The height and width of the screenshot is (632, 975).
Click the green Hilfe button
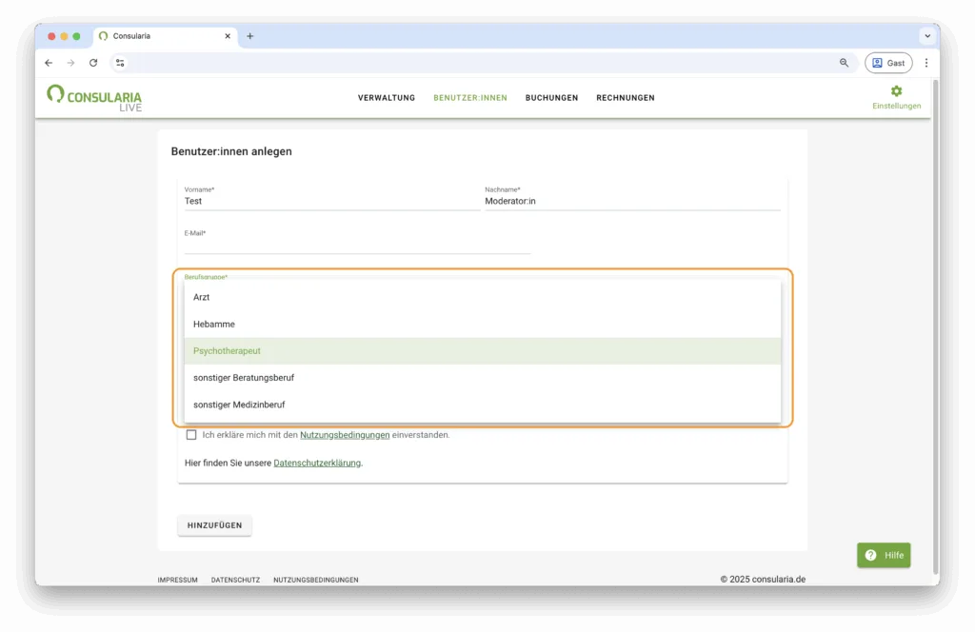(884, 555)
